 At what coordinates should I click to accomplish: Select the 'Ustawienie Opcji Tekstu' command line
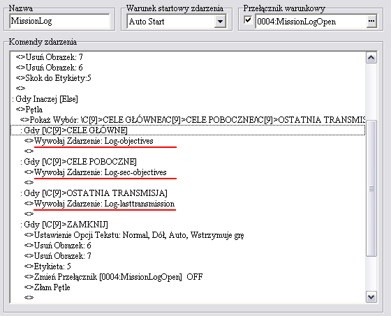(139, 235)
